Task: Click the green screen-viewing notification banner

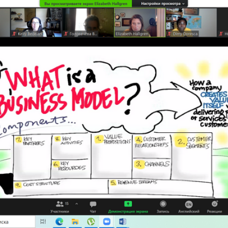Action: pos(85,3)
